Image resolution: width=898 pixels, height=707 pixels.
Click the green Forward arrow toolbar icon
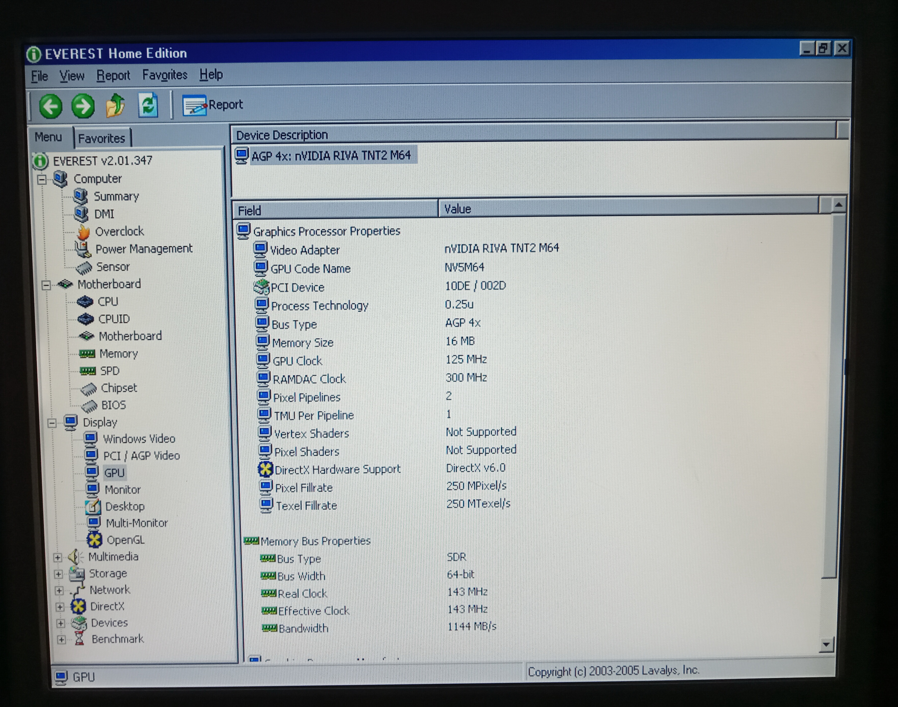coord(83,106)
